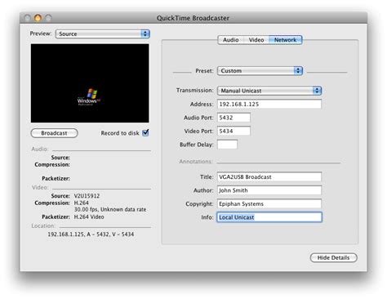The height and width of the screenshot is (299, 387).
Task: Click the Copyright field Epiphan Systems
Action: [x=269, y=203]
